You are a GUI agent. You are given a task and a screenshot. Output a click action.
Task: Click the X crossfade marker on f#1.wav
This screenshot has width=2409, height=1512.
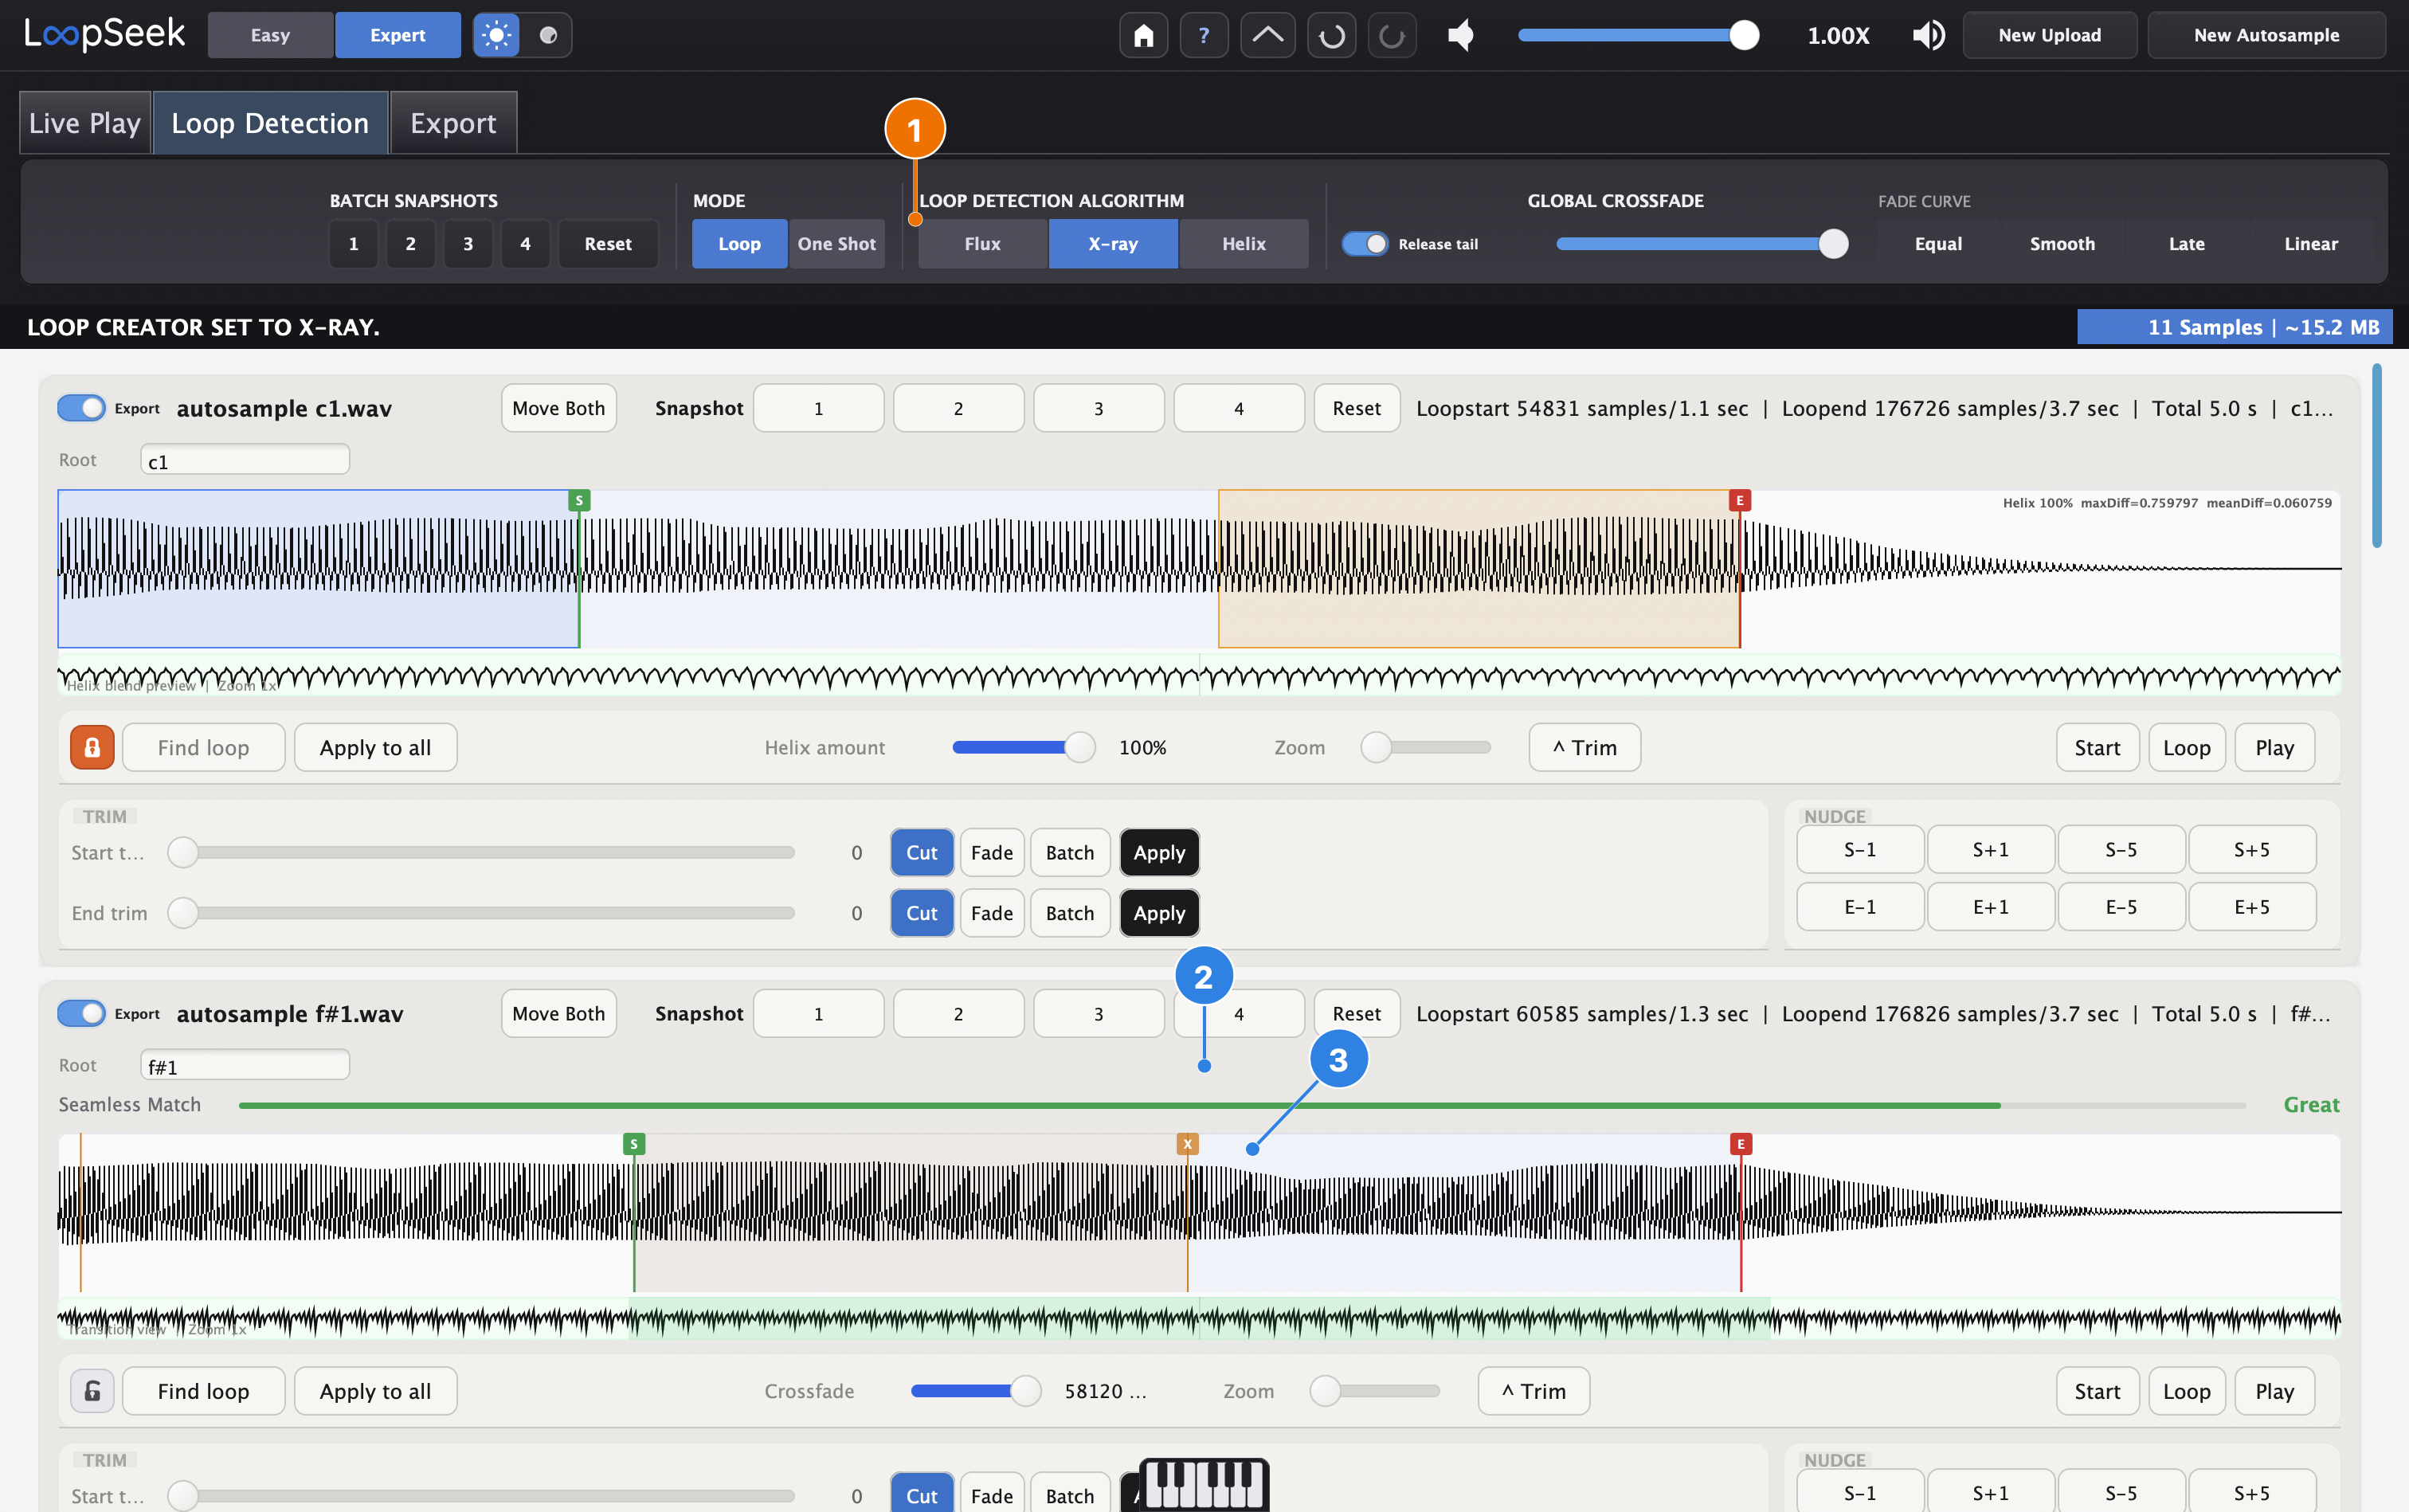coord(1187,1144)
